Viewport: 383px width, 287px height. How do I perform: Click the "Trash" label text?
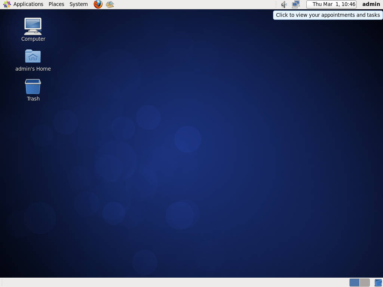click(x=33, y=99)
